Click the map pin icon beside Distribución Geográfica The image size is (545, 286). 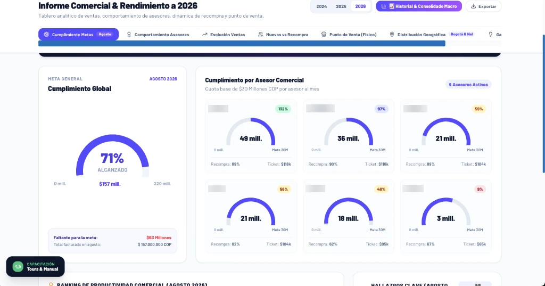[392, 35]
